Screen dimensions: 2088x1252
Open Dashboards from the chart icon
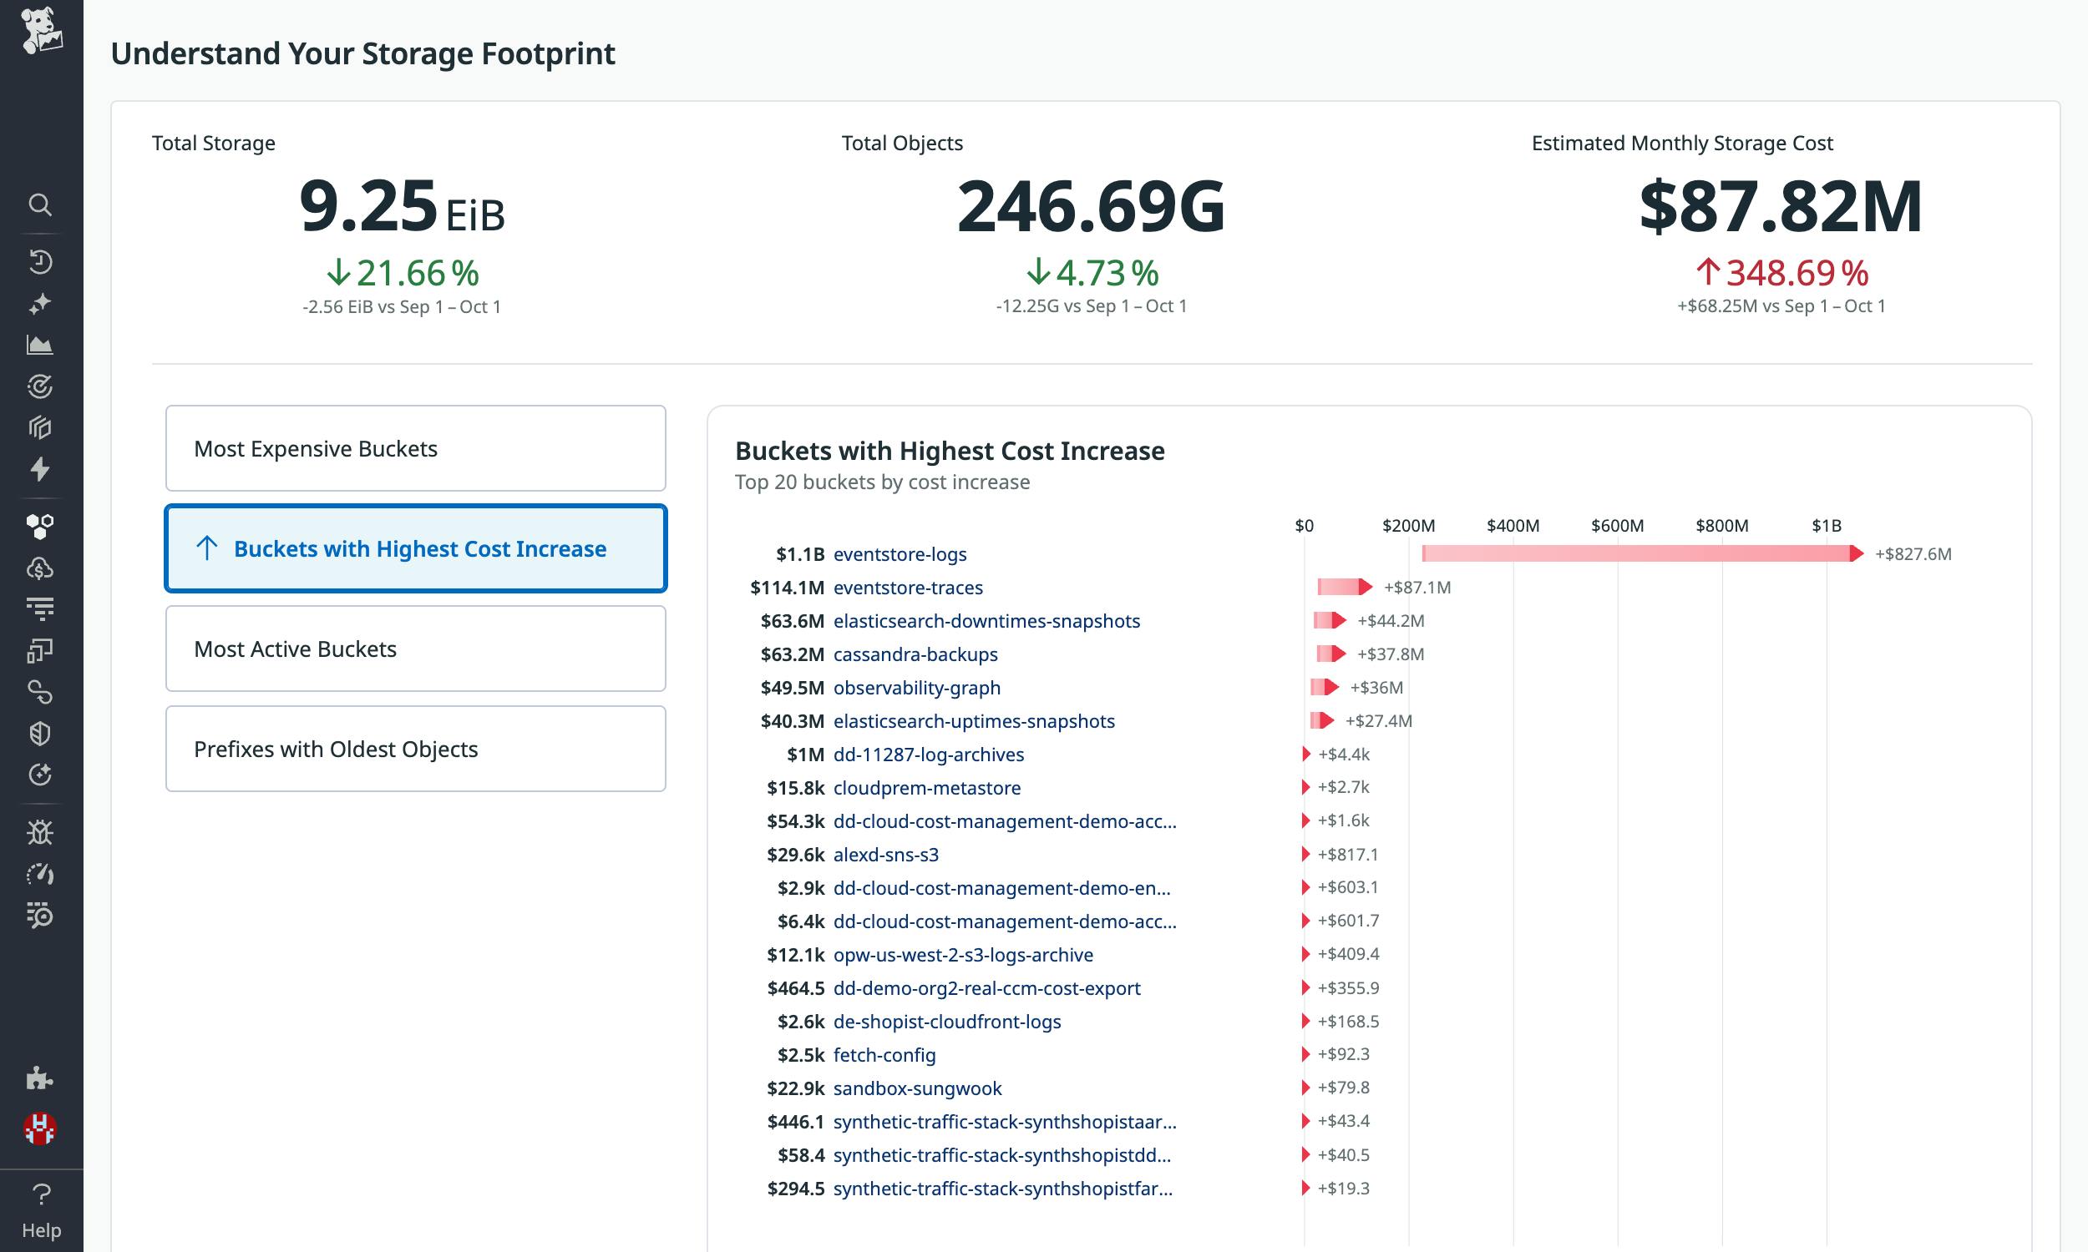coord(41,344)
